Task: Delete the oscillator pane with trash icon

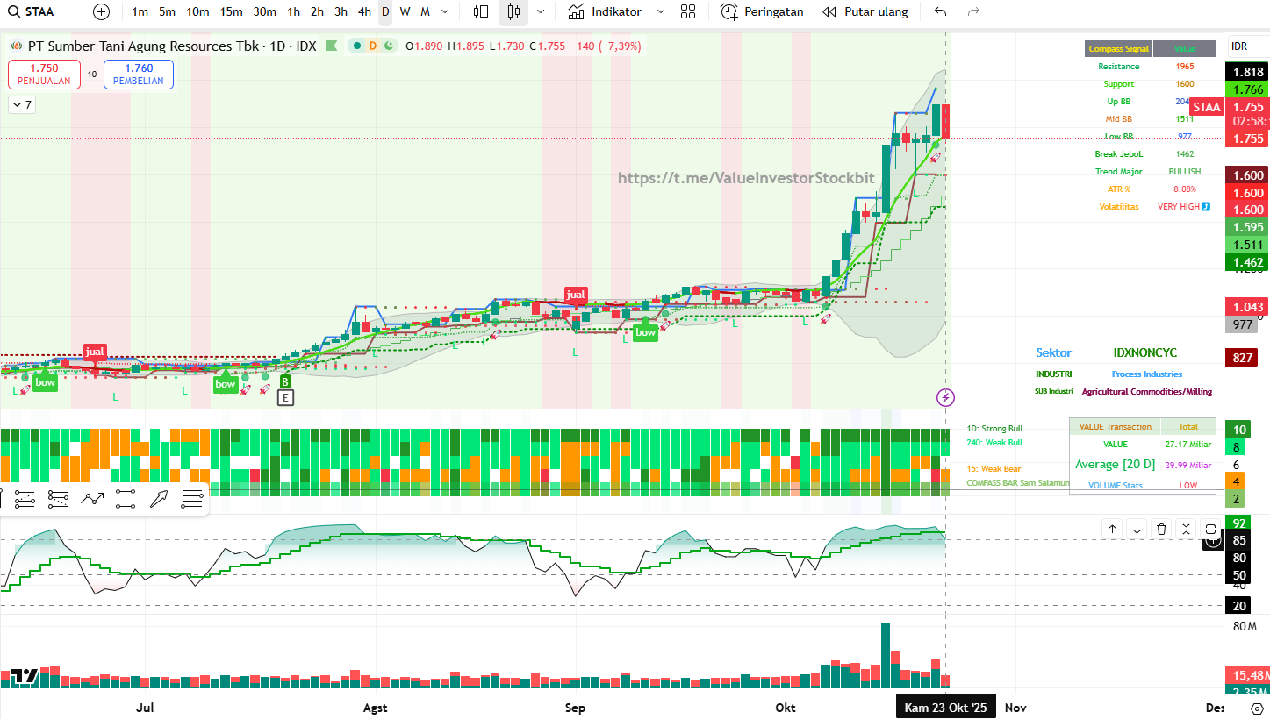Action: (x=1161, y=529)
